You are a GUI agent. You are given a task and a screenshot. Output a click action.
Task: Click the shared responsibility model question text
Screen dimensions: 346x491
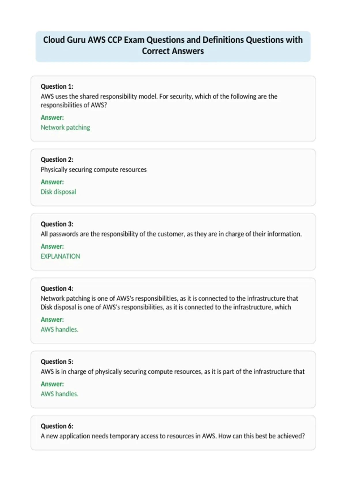point(159,101)
